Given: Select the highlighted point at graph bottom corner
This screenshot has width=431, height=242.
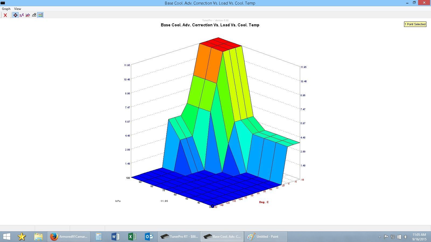Looking at the screenshot, I should tap(212, 206).
